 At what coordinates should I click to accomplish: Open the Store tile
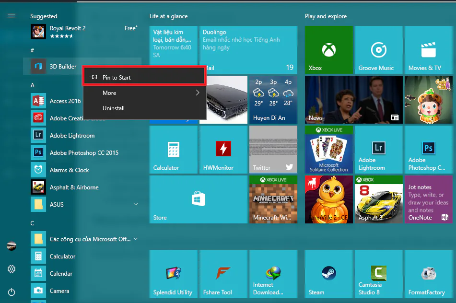[199, 199]
